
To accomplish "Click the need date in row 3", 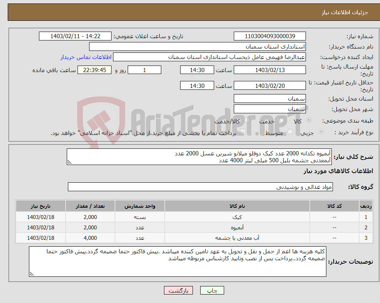I will pyautogui.click(x=41, y=238).
